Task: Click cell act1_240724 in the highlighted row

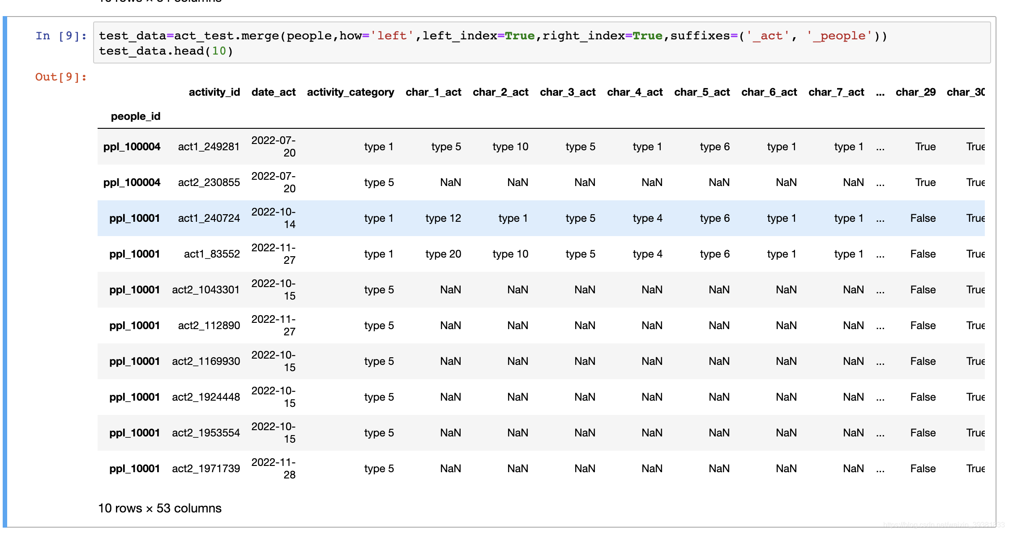Action: [x=209, y=218]
